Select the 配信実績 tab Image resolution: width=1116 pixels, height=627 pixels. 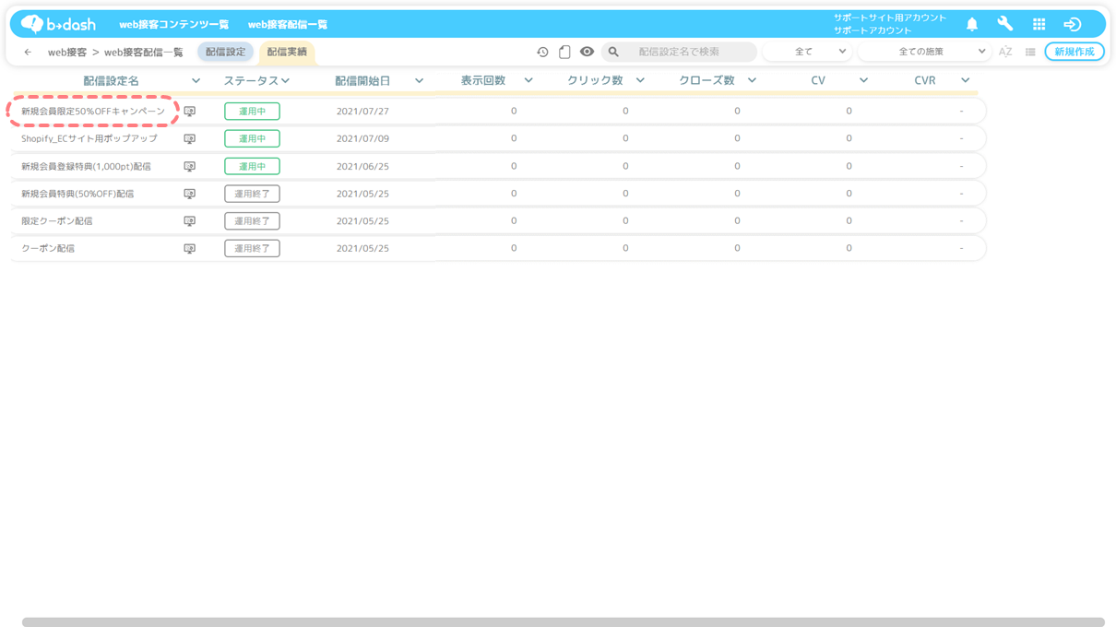coord(287,53)
